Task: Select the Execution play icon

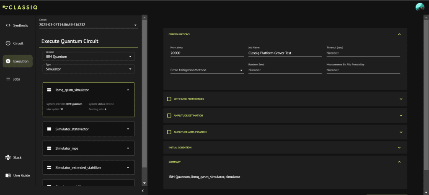Action: 8,61
